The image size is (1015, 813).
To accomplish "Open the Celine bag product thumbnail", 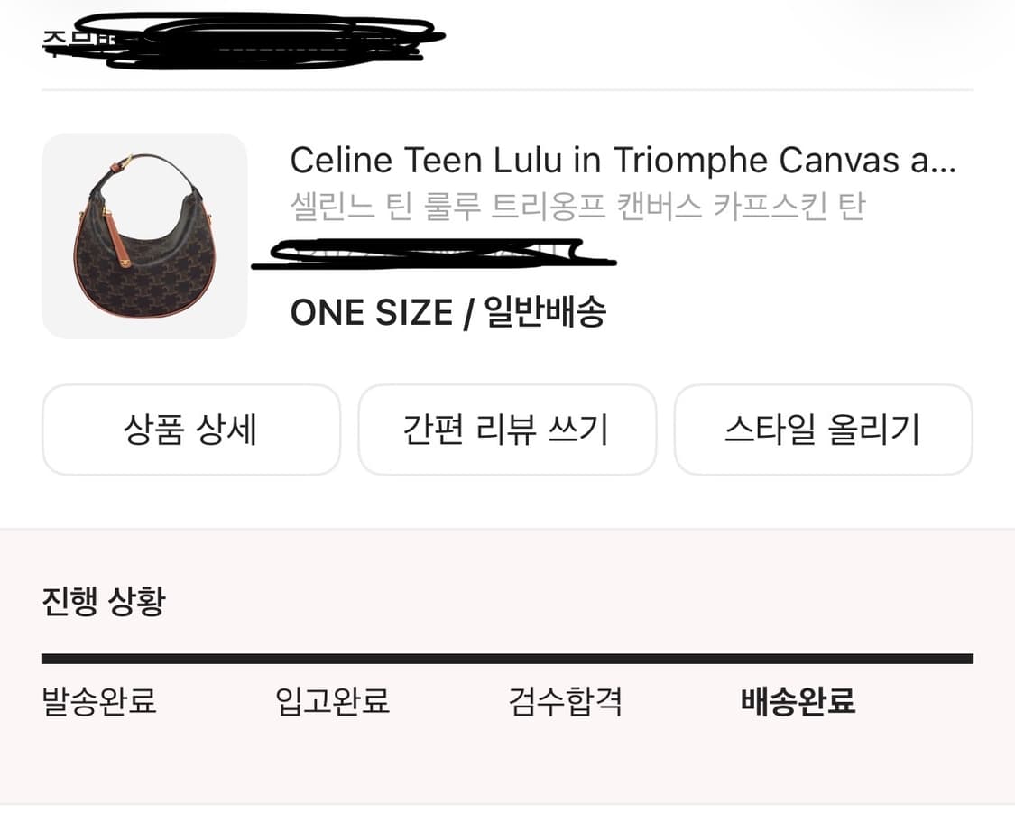I will click(x=144, y=236).
